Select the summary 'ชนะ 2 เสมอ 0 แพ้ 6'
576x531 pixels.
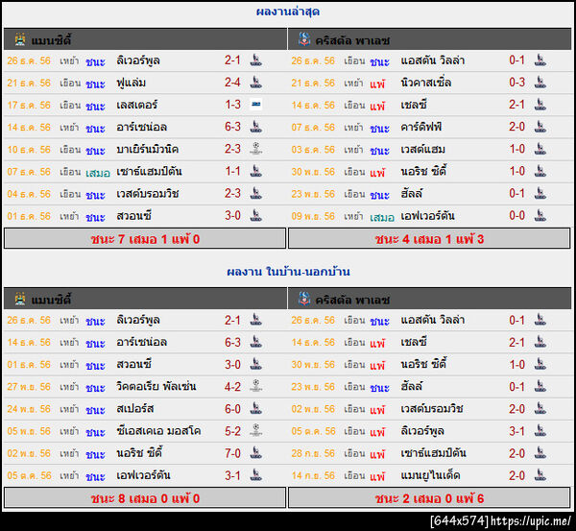[x=429, y=498]
